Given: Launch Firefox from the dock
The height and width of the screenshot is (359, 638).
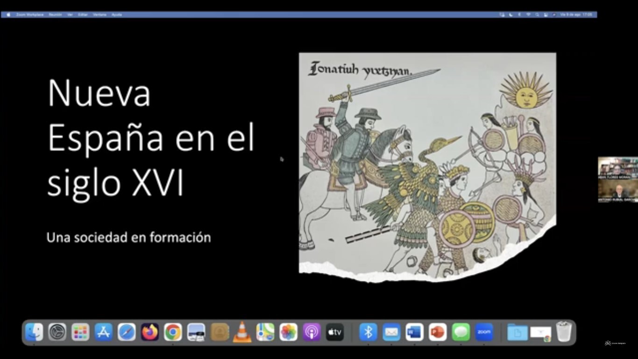Looking at the screenshot, I should click(150, 332).
